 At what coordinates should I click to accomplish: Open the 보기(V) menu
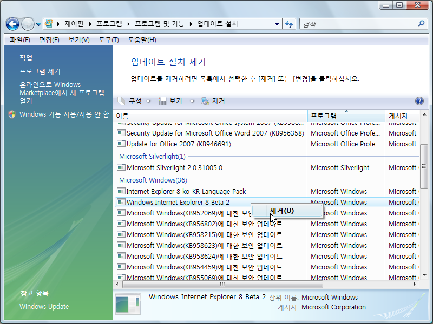78,40
